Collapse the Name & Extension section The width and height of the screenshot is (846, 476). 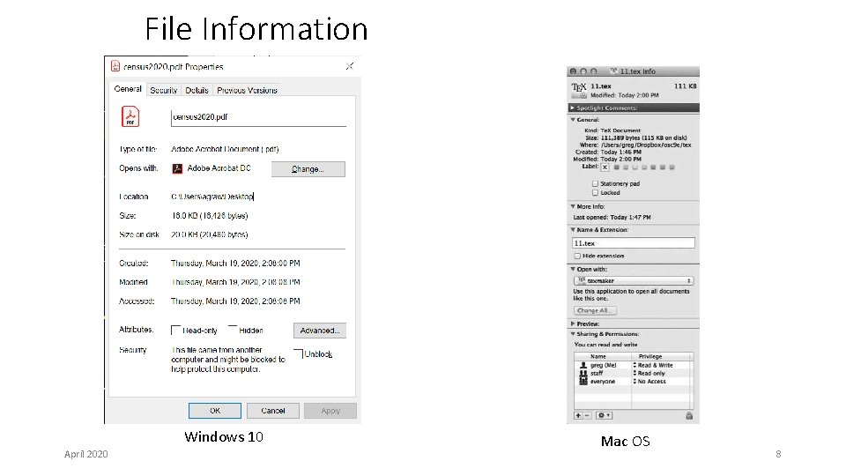click(573, 229)
